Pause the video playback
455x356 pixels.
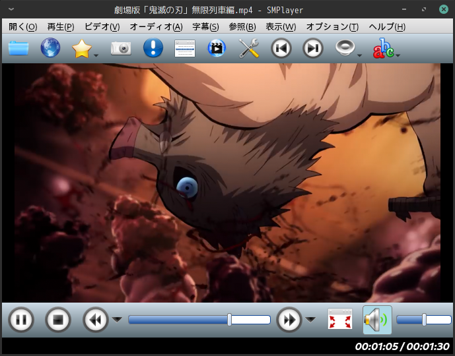[21, 320]
